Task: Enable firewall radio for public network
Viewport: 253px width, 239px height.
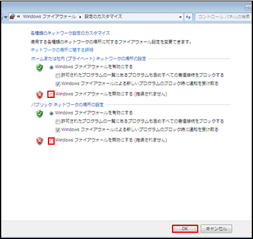Action: pyautogui.click(x=52, y=113)
